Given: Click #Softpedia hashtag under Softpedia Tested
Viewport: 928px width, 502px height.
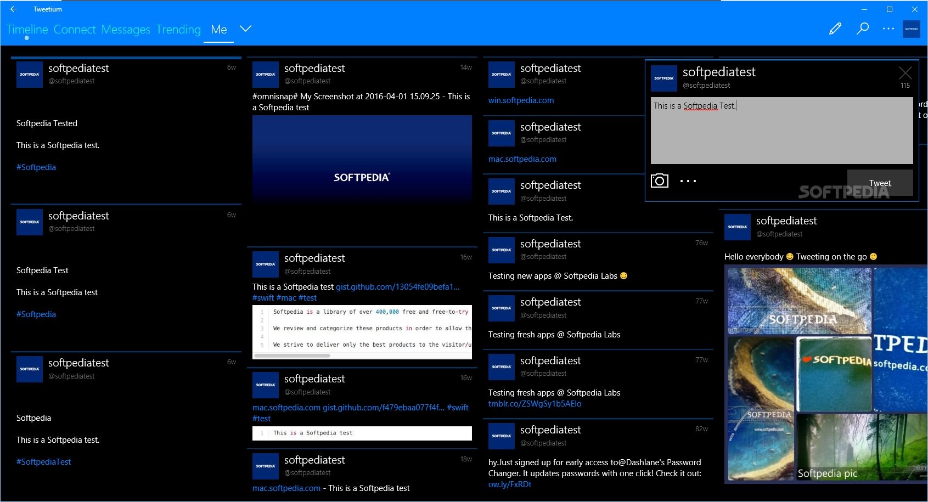Looking at the screenshot, I should (x=36, y=167).
